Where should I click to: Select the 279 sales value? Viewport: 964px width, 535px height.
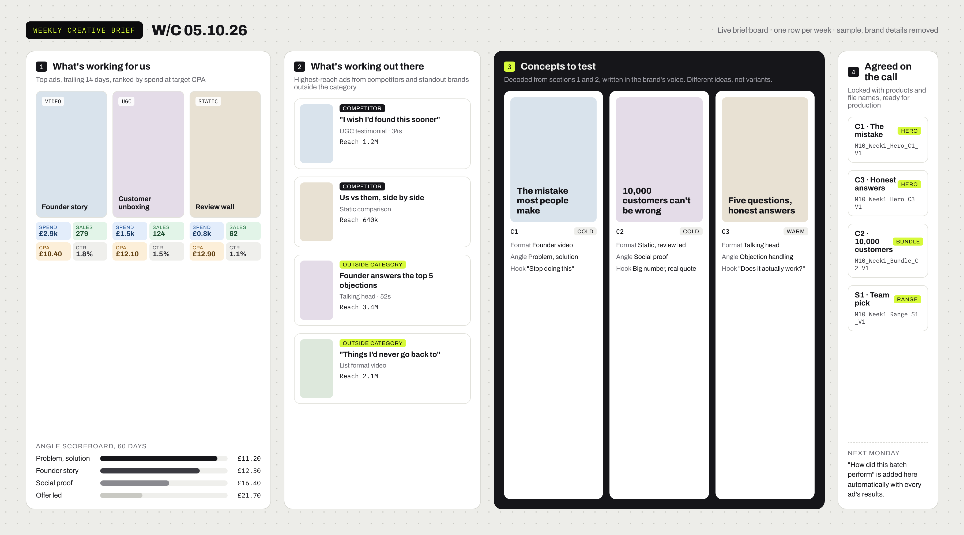[x=82, y=234]
